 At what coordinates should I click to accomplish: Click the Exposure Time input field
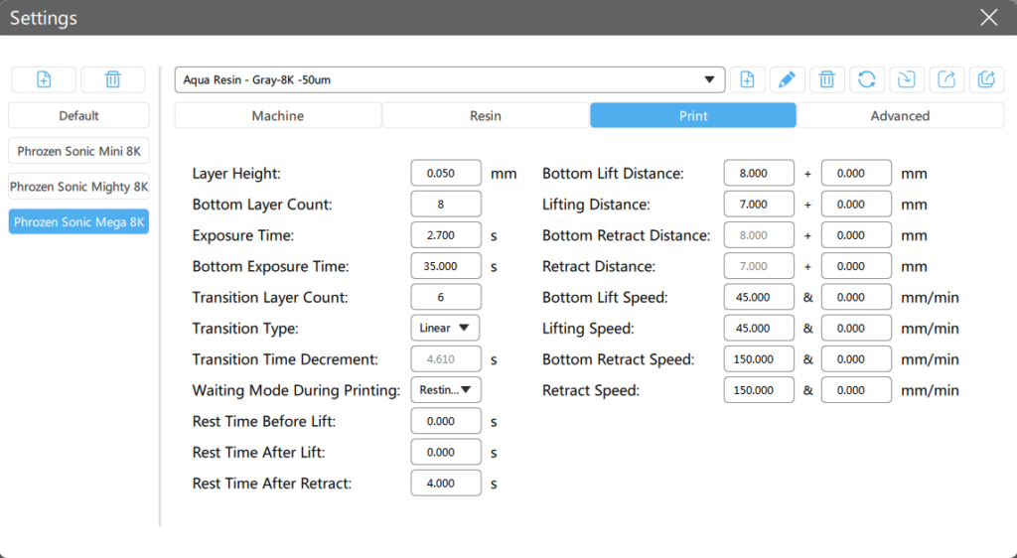[446, 235]
